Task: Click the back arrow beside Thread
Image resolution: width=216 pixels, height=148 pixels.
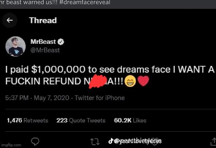Action: (10, 20)
